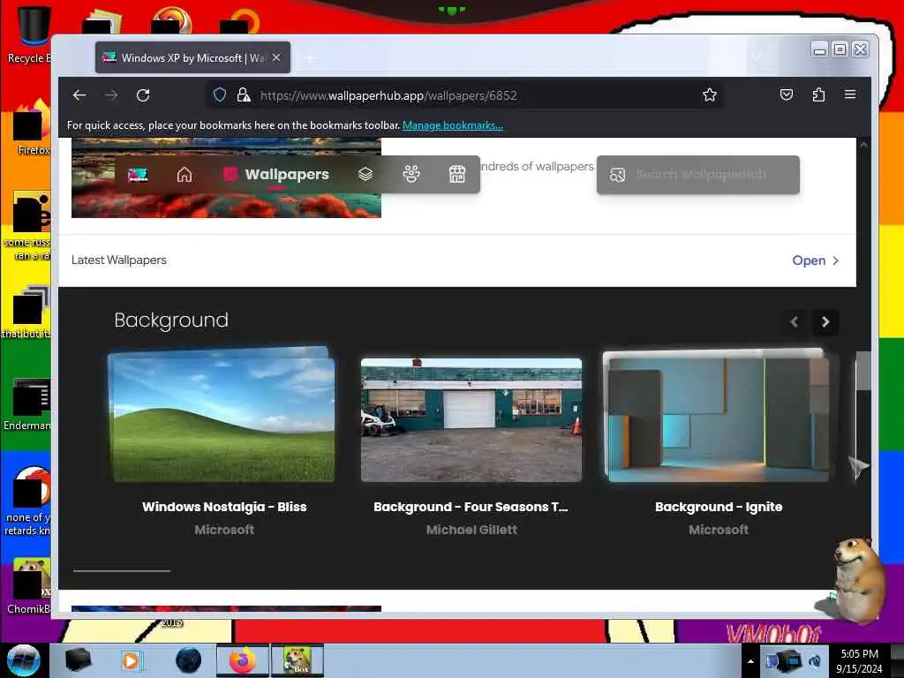Open the Manage bookmarks link
This screenshot has height=678, width=904.
[453, 125]
